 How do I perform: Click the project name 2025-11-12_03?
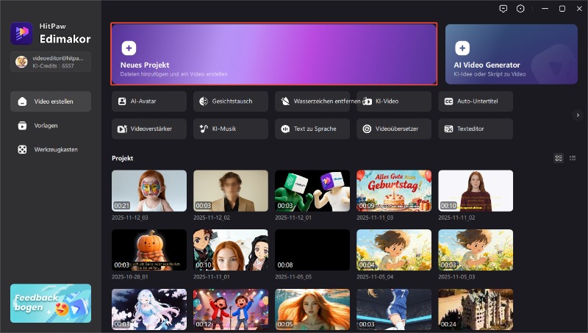click(130, 218)
